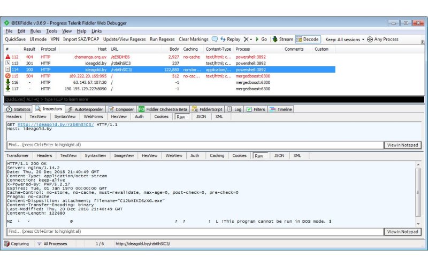Click the QuickExec command input box
Viewport: 428px width, 267px height.
coord(214,99)
